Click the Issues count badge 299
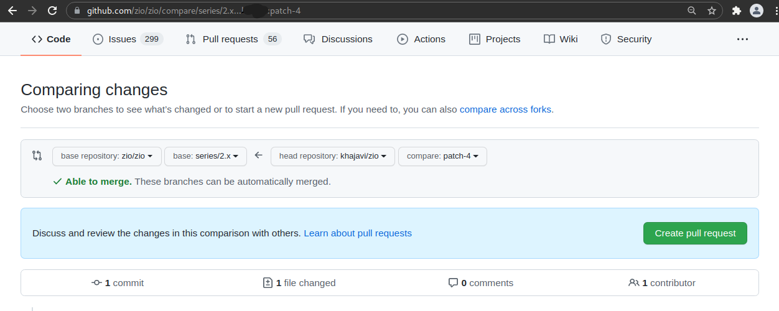779x311 pixels. pos(151,39)
